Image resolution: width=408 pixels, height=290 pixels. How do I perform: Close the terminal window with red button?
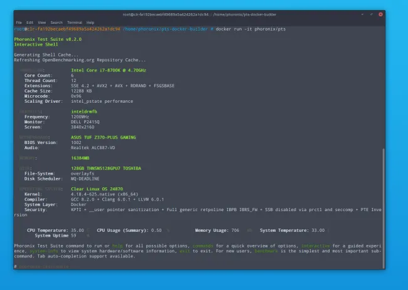pyautogui.click(x=380, y=14)
